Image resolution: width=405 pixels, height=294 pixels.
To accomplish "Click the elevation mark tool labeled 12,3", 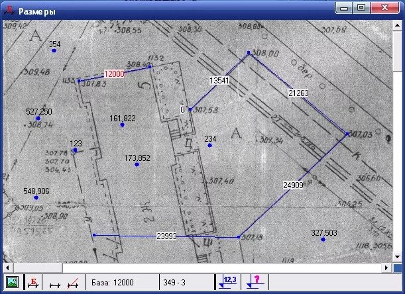I will [228, 282].
